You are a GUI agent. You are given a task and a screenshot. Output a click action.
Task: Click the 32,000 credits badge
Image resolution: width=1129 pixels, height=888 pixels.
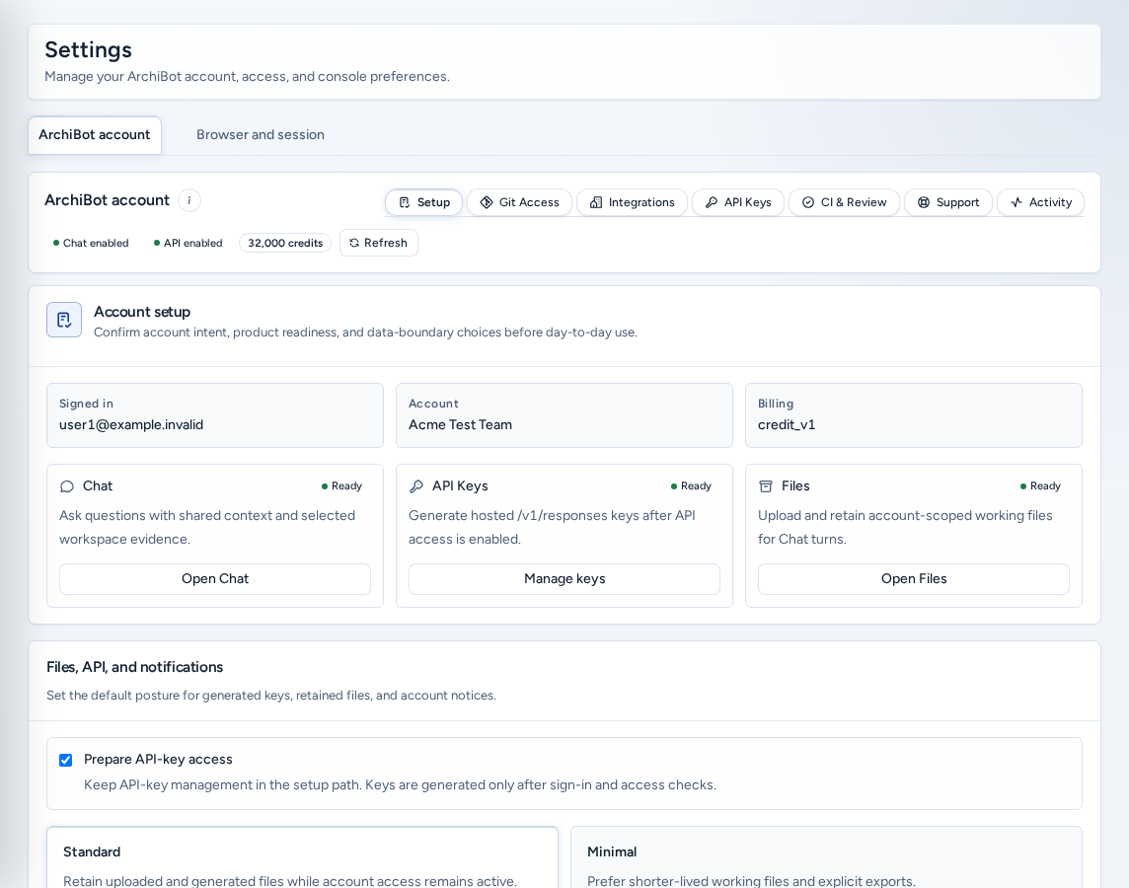285,244
